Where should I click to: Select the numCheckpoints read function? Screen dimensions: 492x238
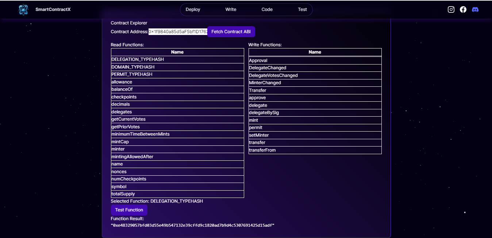(x=177, y=179)
